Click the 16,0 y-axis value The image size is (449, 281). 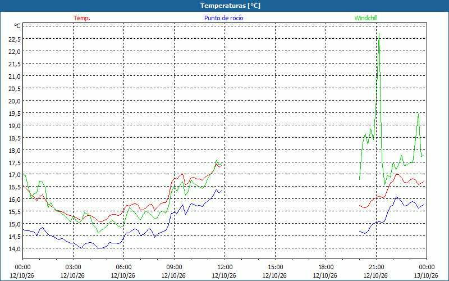click(15, 199)
